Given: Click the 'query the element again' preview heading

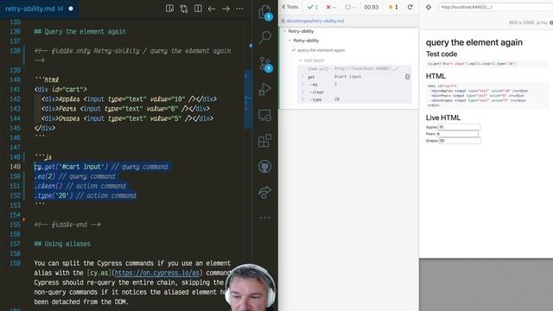Looking at the screenshot, I should [x=474, y=42].
